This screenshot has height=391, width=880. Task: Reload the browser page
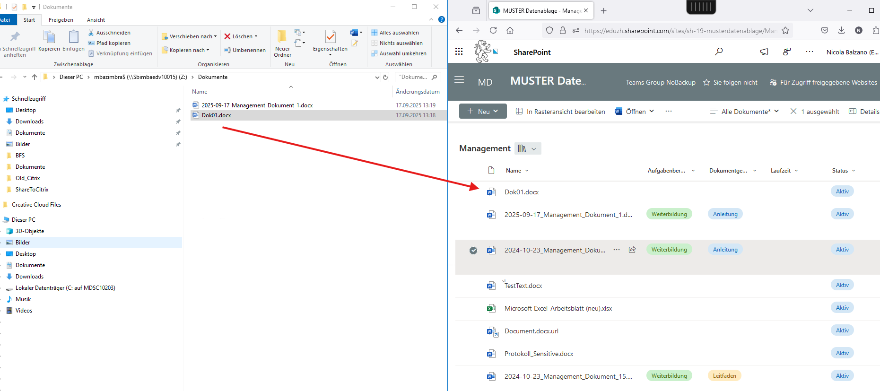click(493, 30)
